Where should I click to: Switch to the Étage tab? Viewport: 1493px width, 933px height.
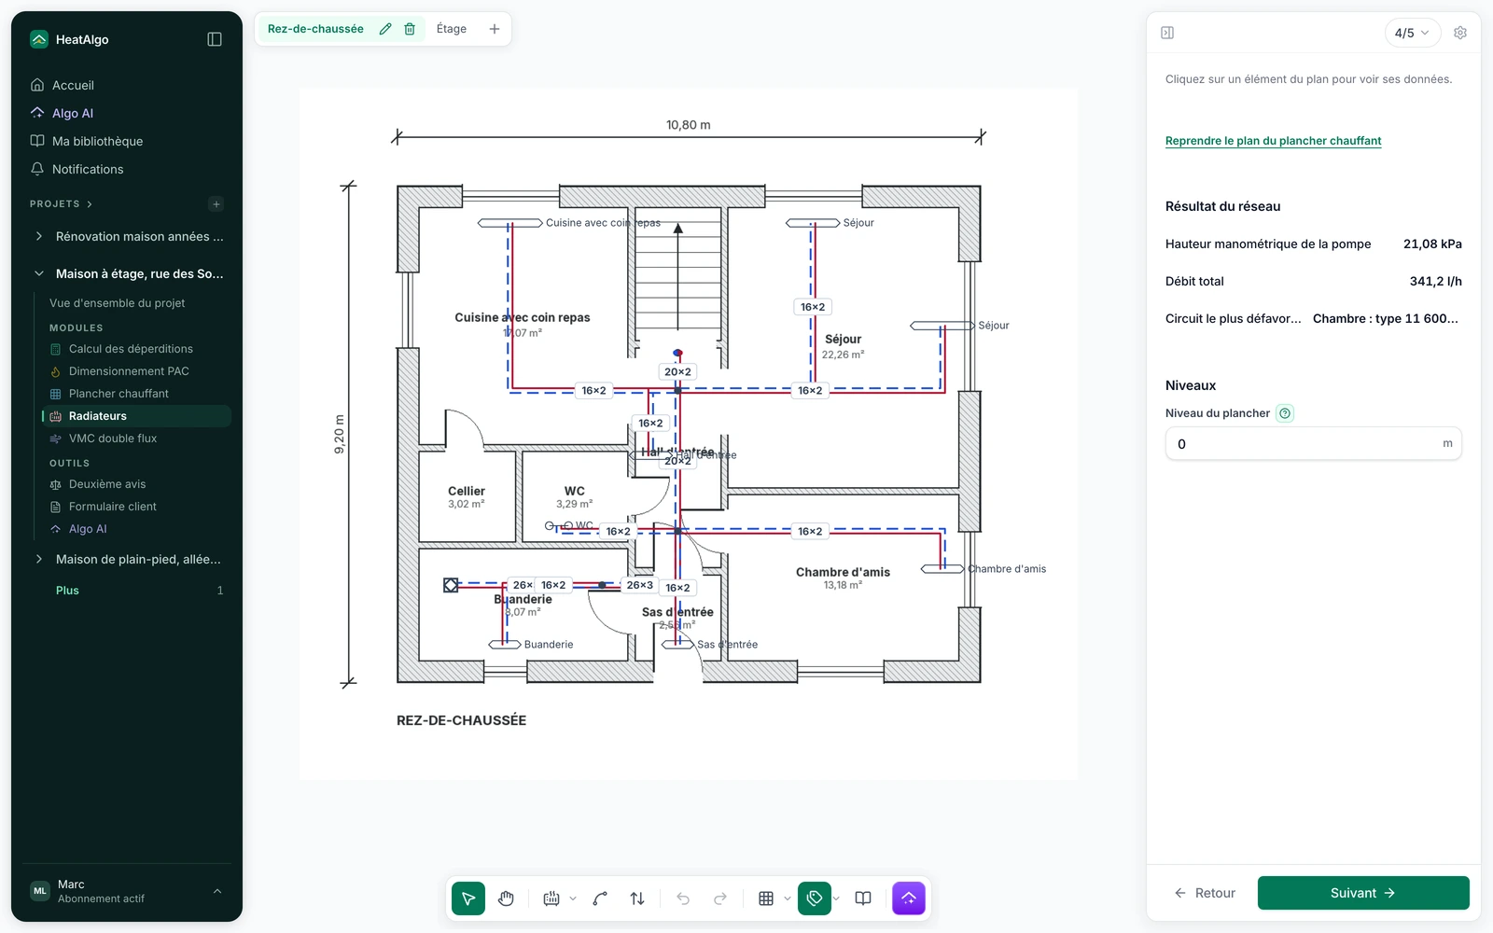click(452, 29)
